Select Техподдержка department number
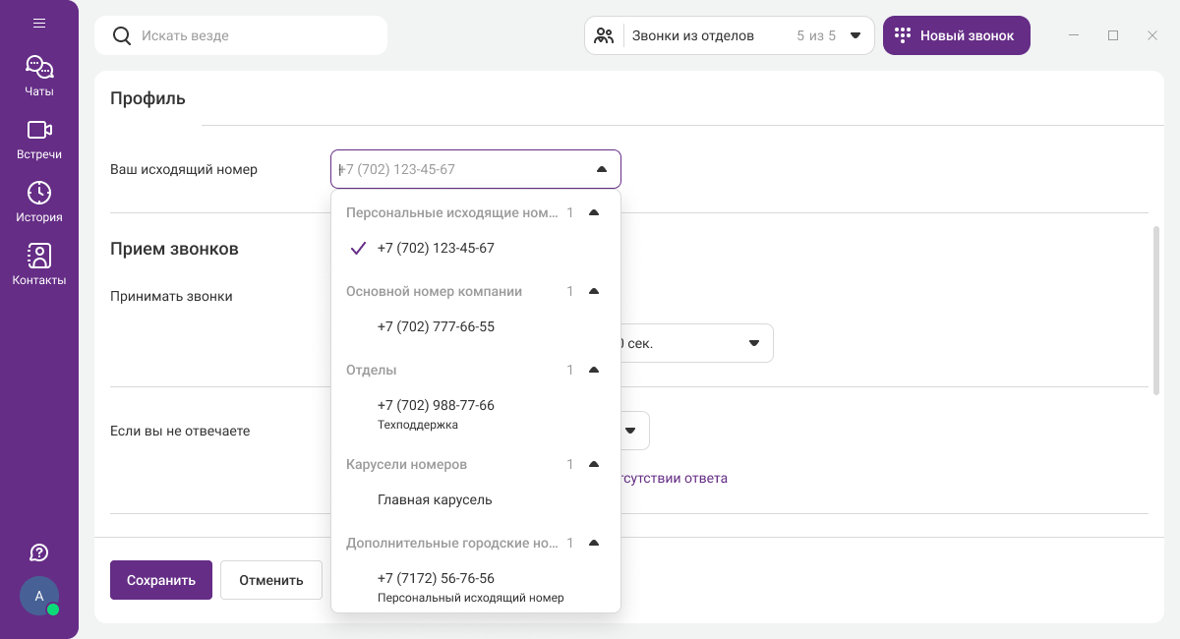 [436, 414]
